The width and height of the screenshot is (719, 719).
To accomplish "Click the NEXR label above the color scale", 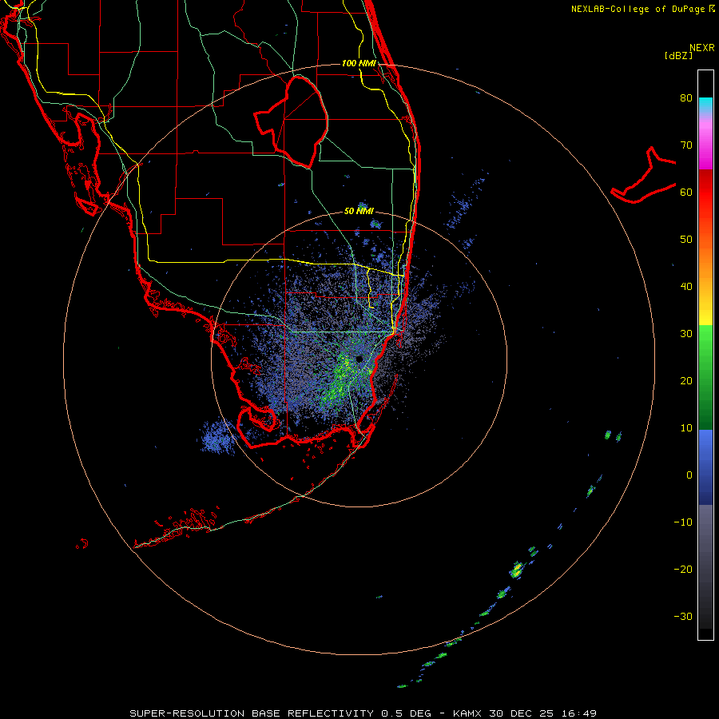I will 702,48.
